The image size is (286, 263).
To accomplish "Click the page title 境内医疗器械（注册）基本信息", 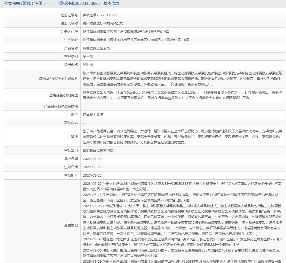I will (63, 3).
